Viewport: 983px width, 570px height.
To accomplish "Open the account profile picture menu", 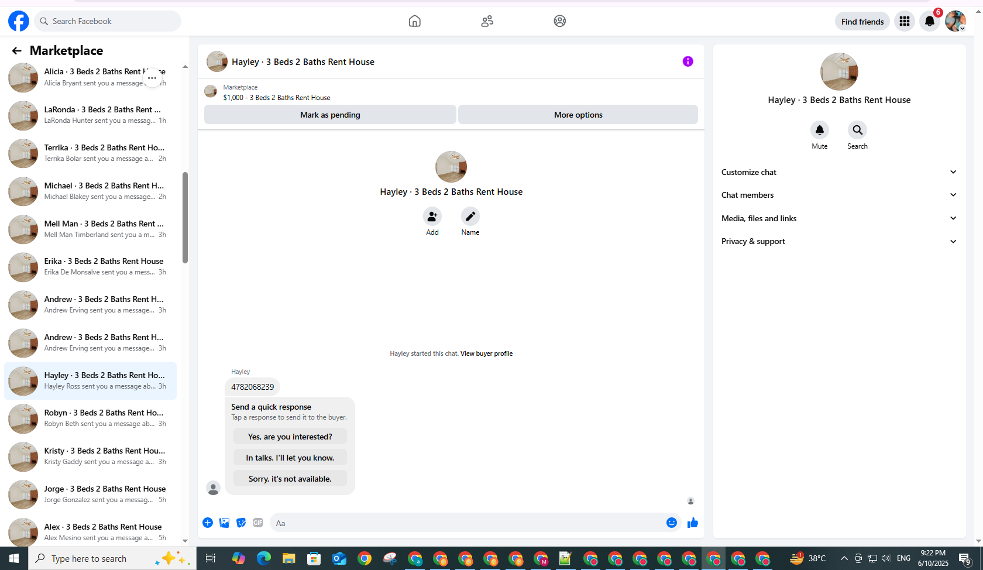I will point(955,21).
